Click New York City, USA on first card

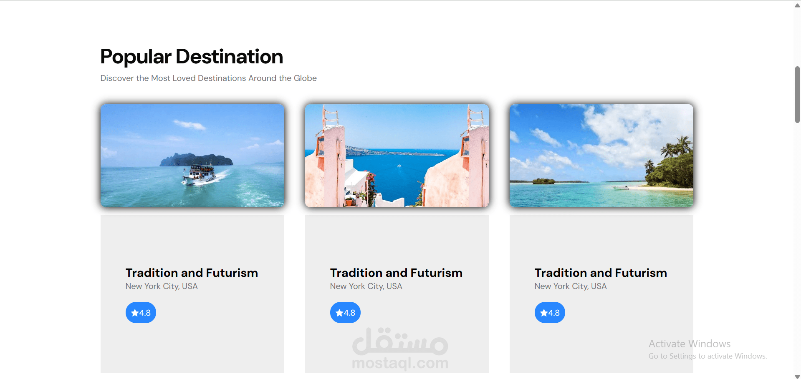(x=162, y=286)
